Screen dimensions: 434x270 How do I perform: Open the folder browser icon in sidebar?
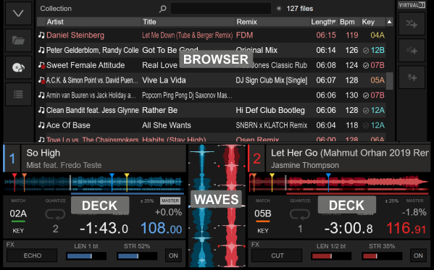point(18,41)
